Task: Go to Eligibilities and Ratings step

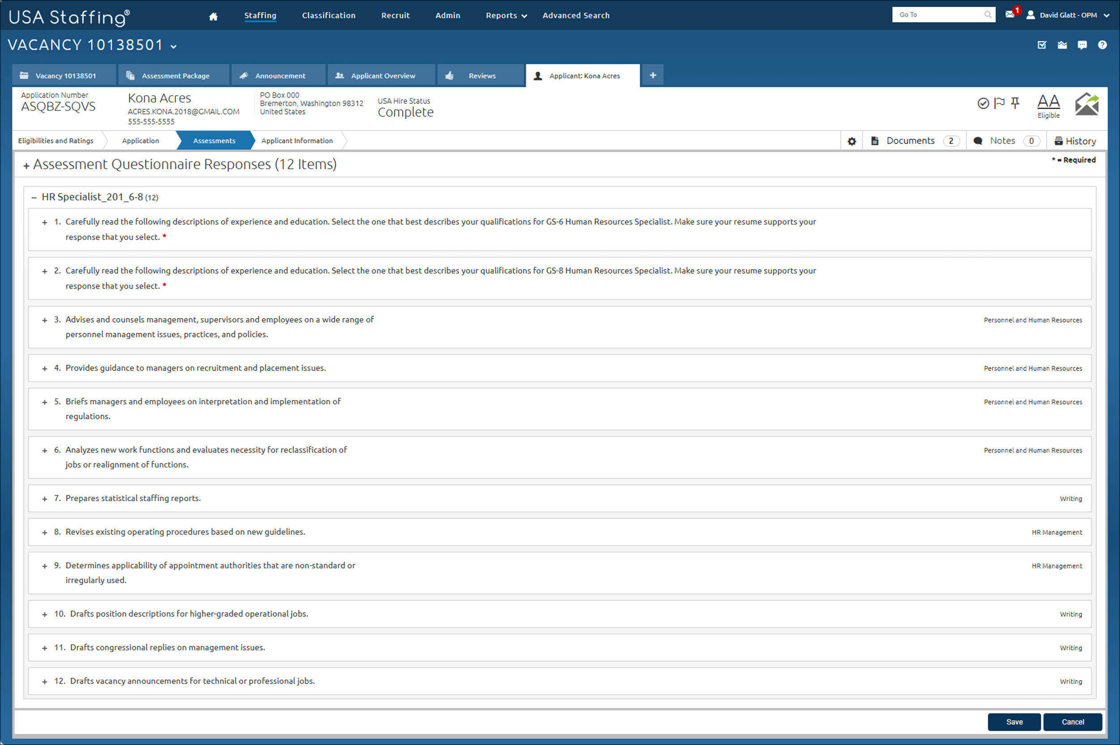Action: click(56, 140)
